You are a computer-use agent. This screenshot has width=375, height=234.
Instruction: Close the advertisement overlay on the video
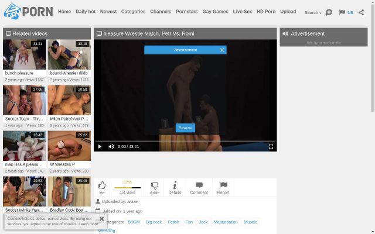point(222,50)
